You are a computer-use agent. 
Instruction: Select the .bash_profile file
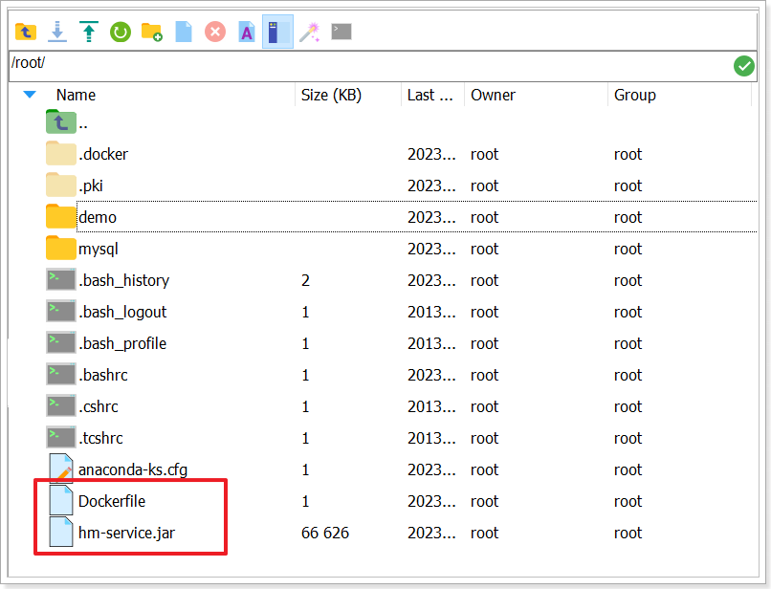tap(401, 343)
